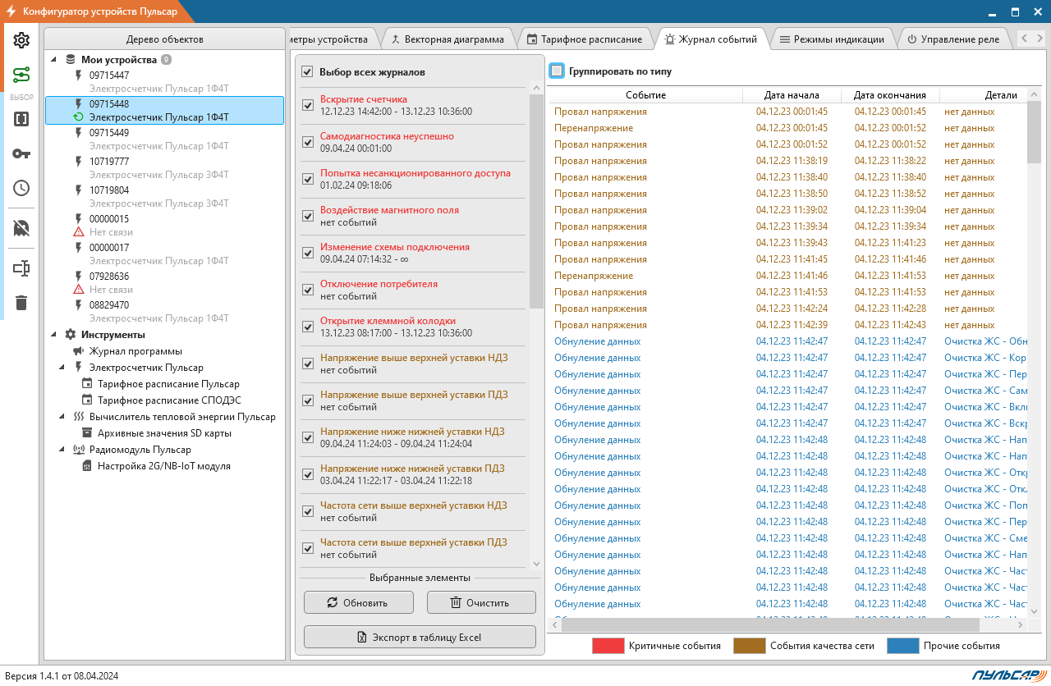Viewport: 1051px width, 686px height.
Task: Switch to Векторная диаграмма tab
Action: [x=447, y=39]
